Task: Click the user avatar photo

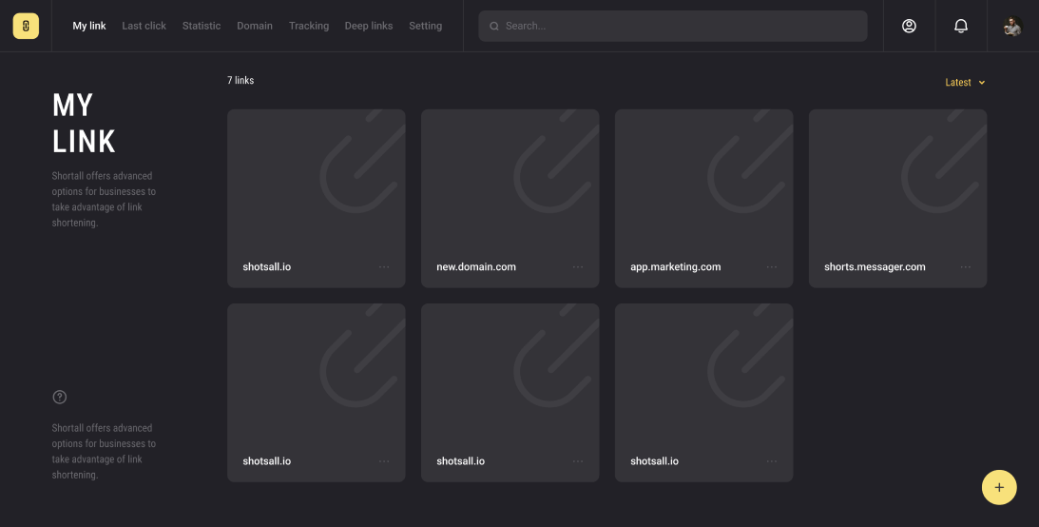Action: click(x=1012, y=26)
